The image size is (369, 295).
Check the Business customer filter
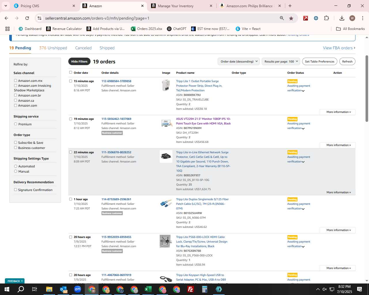click(x=16, y=147)
